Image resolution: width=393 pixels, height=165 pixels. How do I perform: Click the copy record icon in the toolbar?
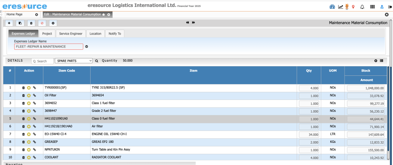click(20, 23)
